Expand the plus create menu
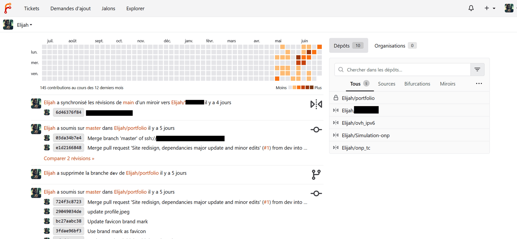Image resolution: width=517 pixels, height=239 pixels. click(x=490, y=8)
